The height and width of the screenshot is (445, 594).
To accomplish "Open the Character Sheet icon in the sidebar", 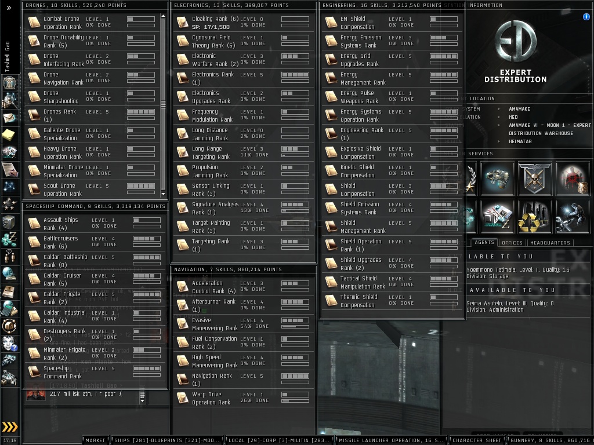I will (9, 82).
